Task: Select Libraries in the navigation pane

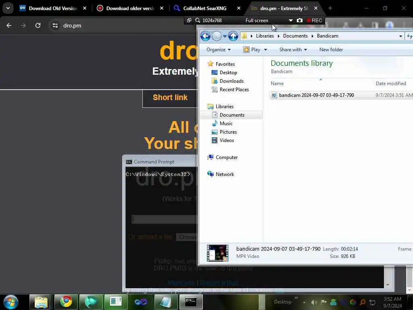Action: (224, 107)
